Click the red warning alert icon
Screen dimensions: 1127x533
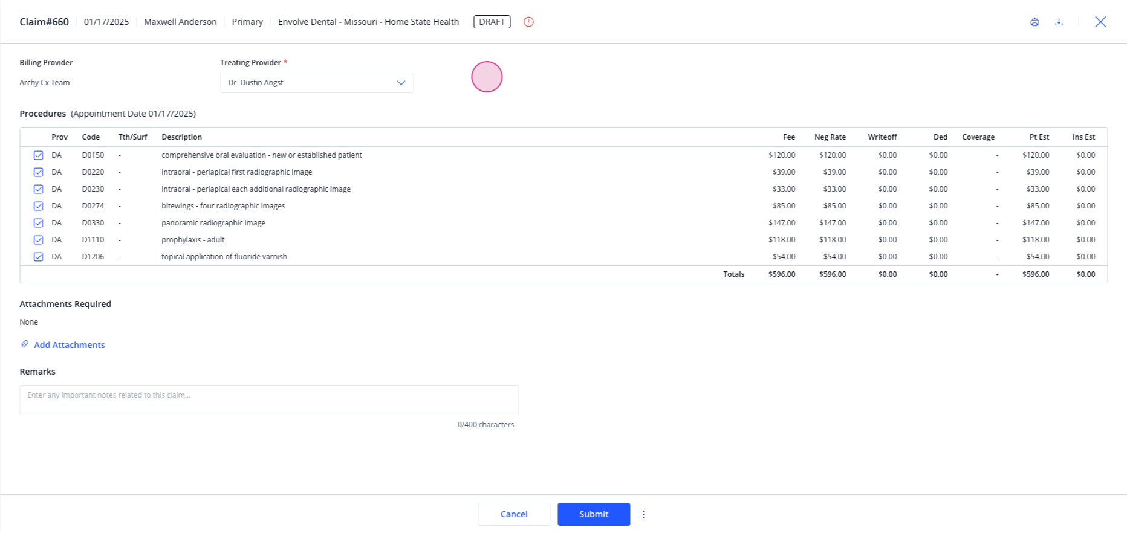tap(528, 22)
